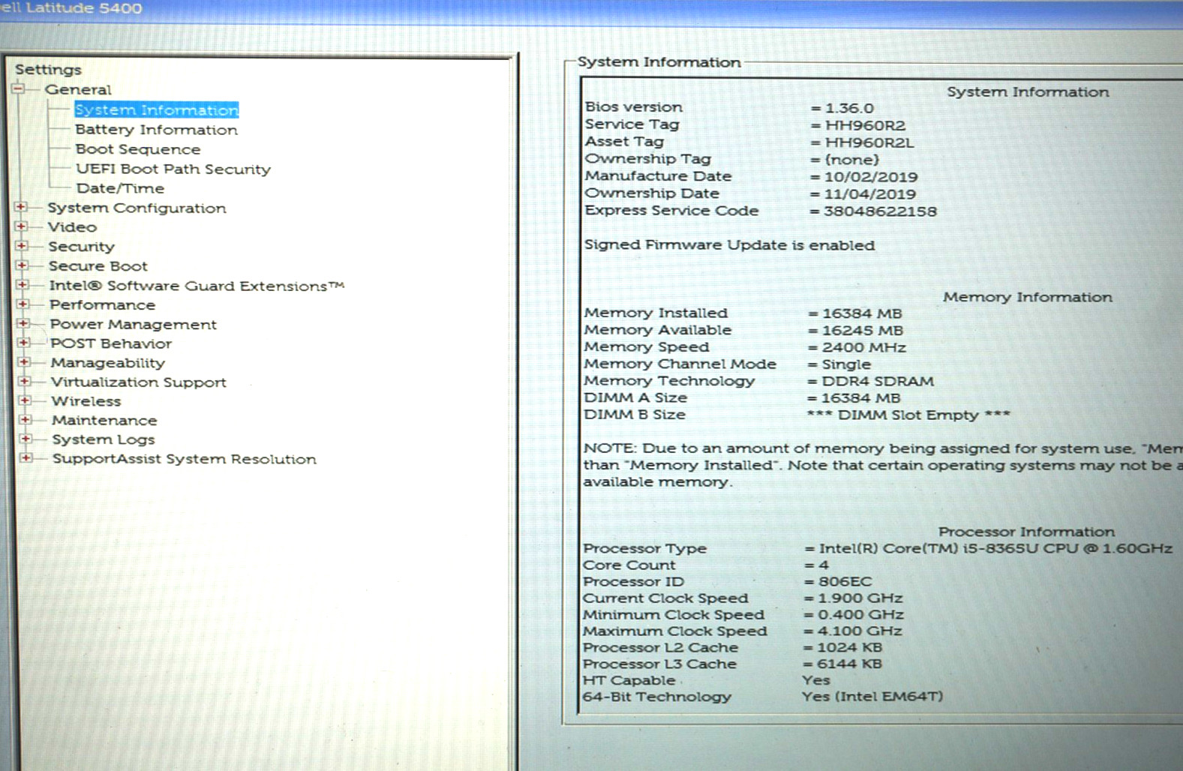This screenshot has width=1183, height=771.
Task: Click the Manageability tree label
Action: pos(108,363)
